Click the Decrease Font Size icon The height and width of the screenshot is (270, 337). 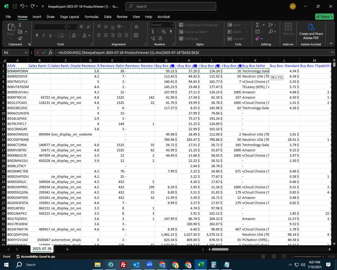(x=88, y=27)
